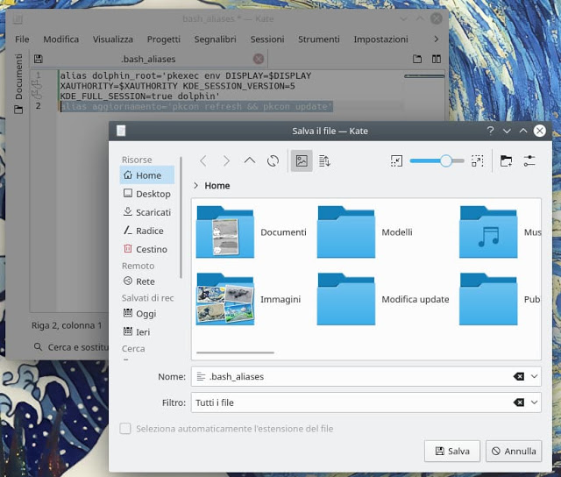Viewport: 561px width, 477px height.
Task: Create a new folder
Action: click(506, 161)
